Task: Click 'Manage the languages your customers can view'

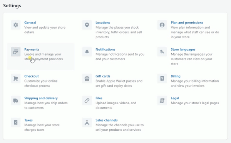Action: pos(191,59)
